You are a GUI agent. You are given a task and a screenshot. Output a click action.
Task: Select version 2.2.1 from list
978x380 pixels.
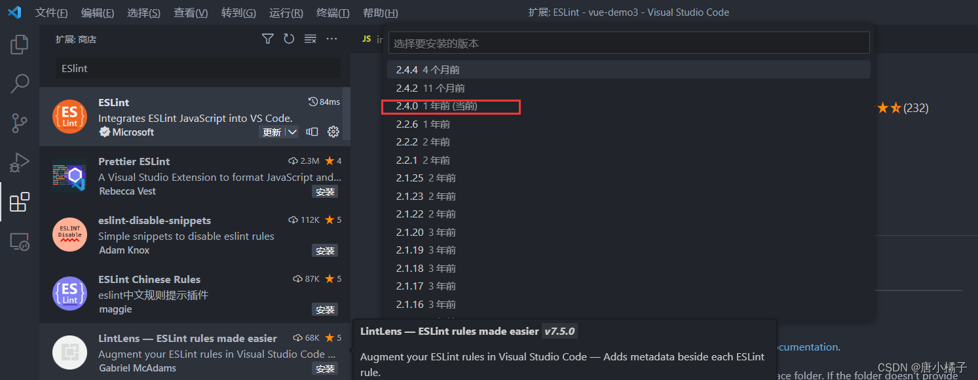(x=629, y=160)
